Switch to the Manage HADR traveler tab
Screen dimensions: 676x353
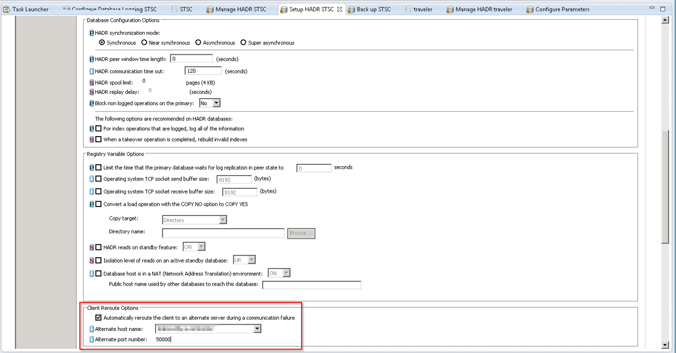point(483,9)
